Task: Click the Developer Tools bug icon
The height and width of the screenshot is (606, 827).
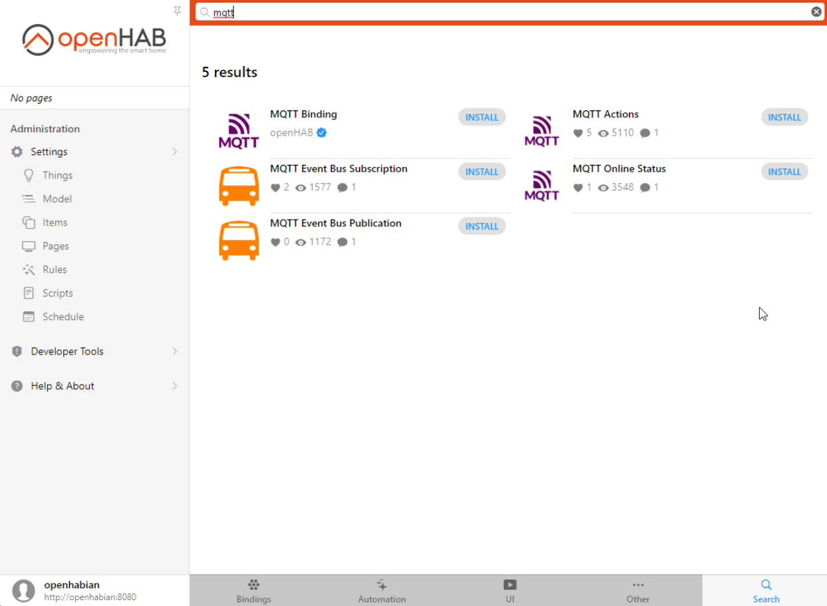Action: 17,351
